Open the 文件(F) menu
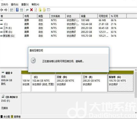Viewport: 137px width, 119px height. [x=5, y=5]
